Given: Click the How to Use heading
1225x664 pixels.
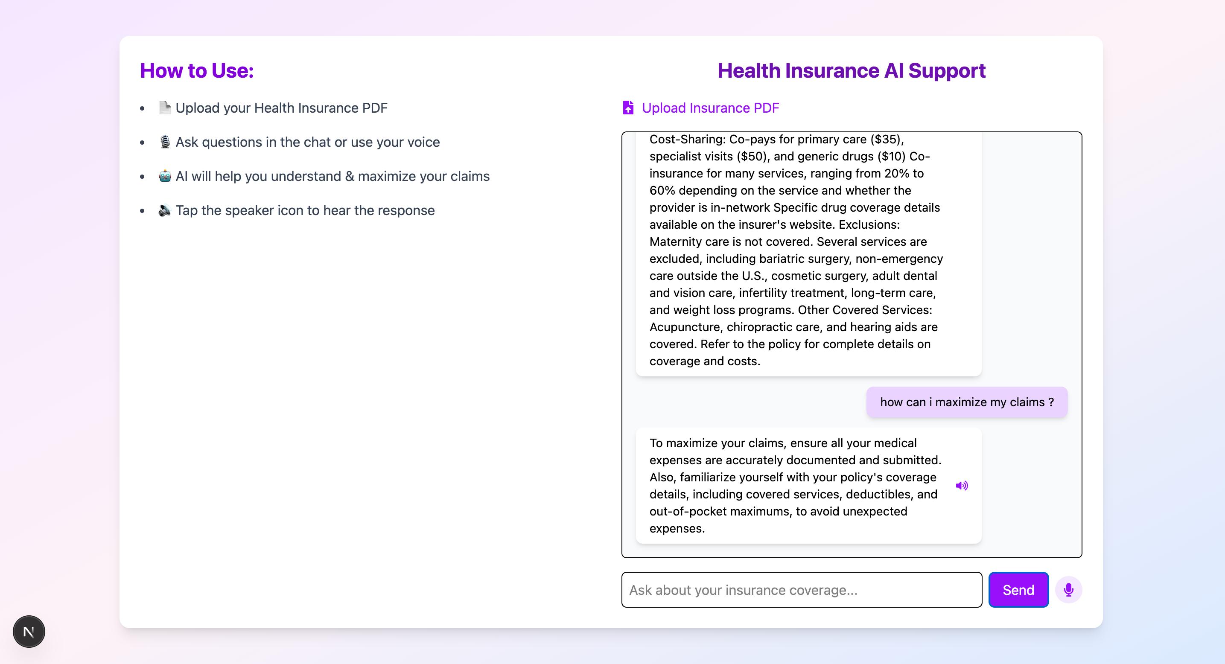Looking at the screenshot, I should point(197,71).
